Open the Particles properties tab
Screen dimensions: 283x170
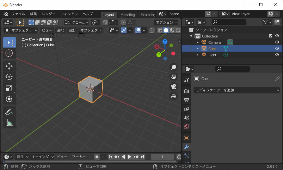[x=187, y=156]
